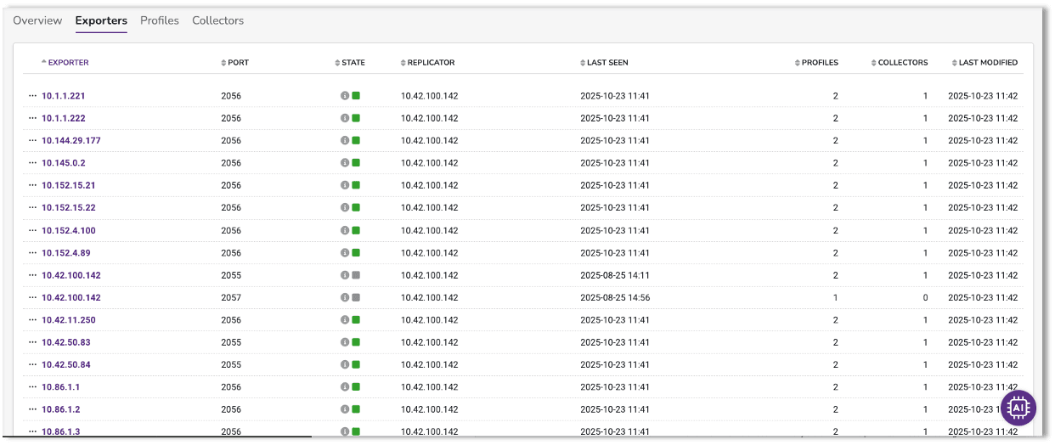Click the AI assistant chip icon

(x=1018, y=408)
